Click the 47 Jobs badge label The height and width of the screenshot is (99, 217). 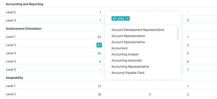pyautogui.click(x=118, y=18)
